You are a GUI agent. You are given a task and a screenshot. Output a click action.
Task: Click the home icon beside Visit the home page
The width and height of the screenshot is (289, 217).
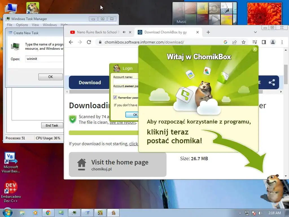click(x=82, y=164)
